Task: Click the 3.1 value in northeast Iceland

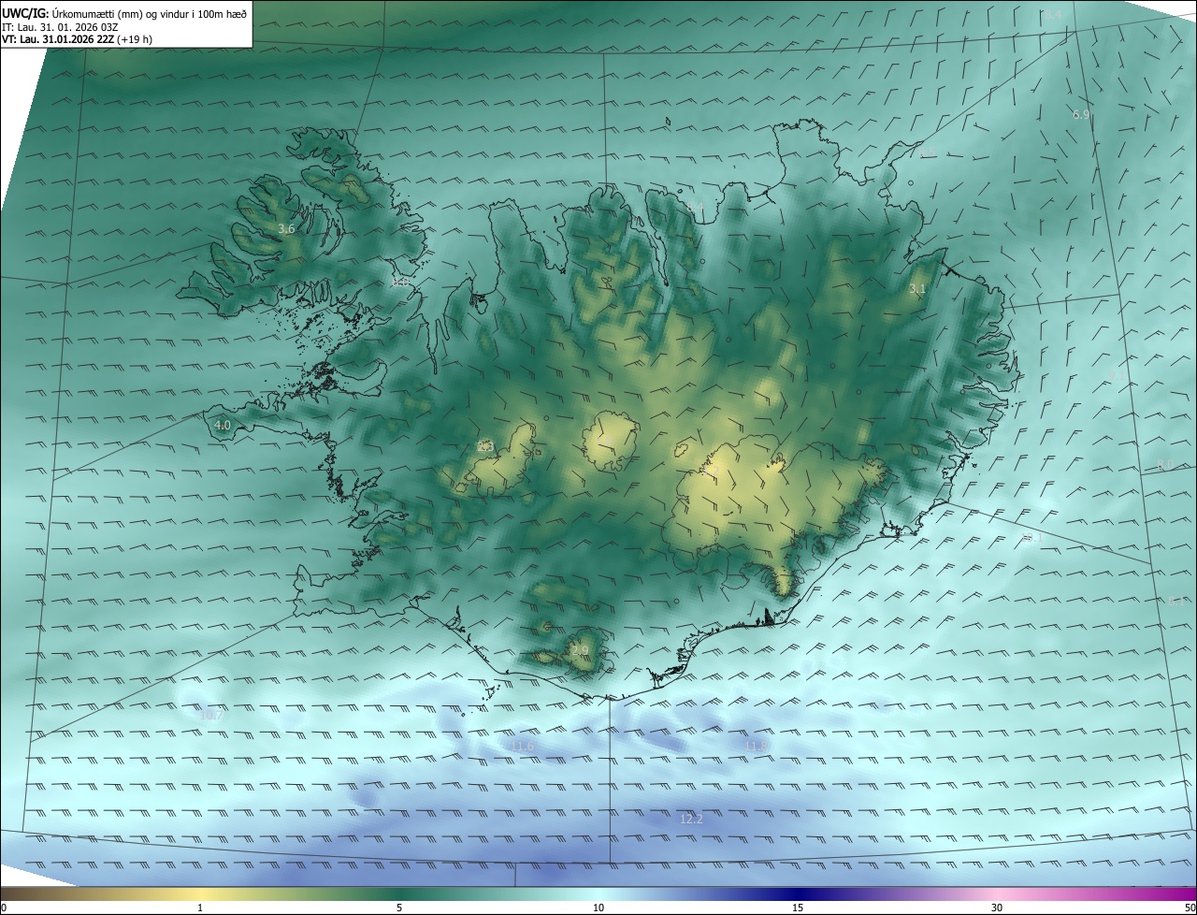Action: (917, 289)
